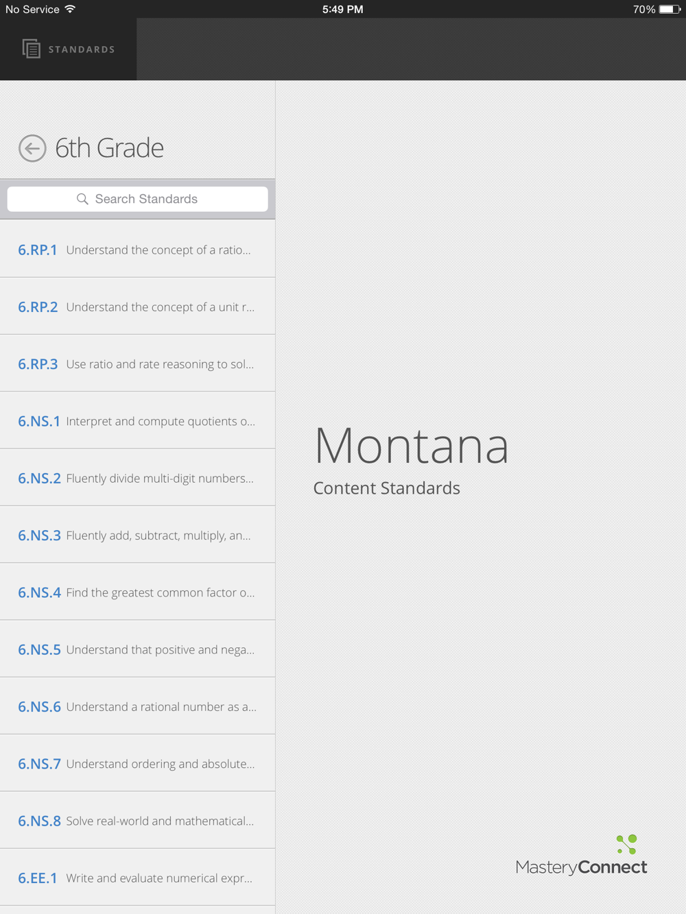Select standard 6.RP.1 ratio concept
This screenshot has height=914, width=686.
137,250
